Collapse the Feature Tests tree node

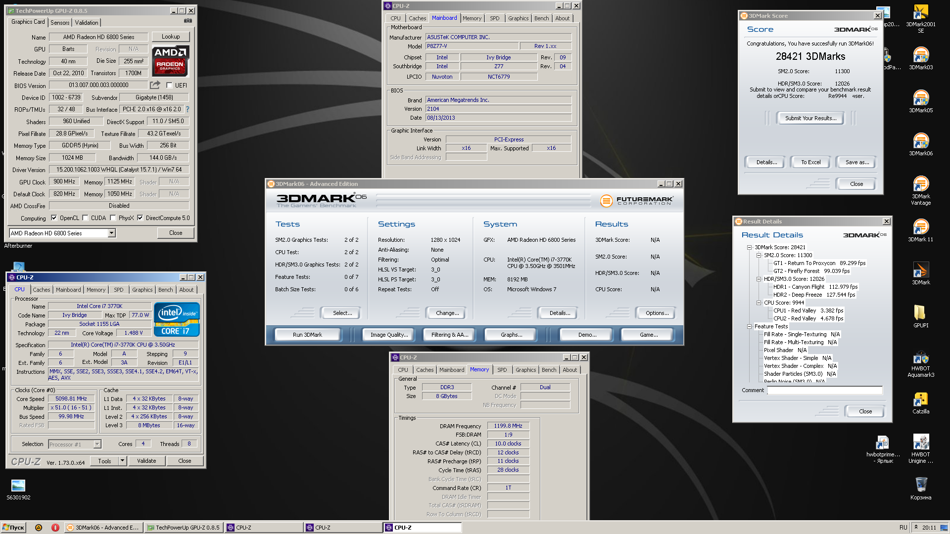point(749,326)
